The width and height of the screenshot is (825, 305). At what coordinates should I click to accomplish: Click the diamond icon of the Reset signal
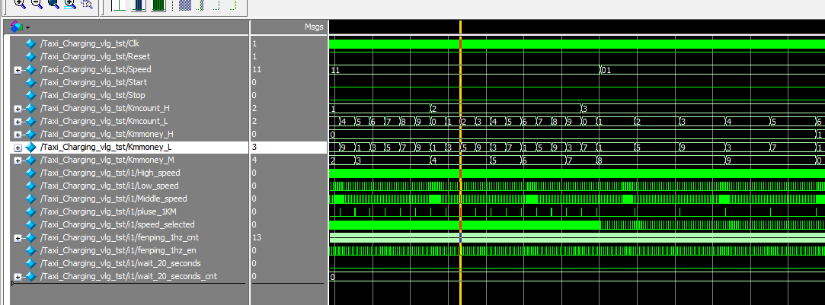(x=31, y=57)
